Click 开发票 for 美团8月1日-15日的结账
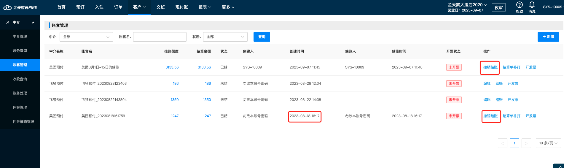Screen dimensions: 564x168 (531, 67)
